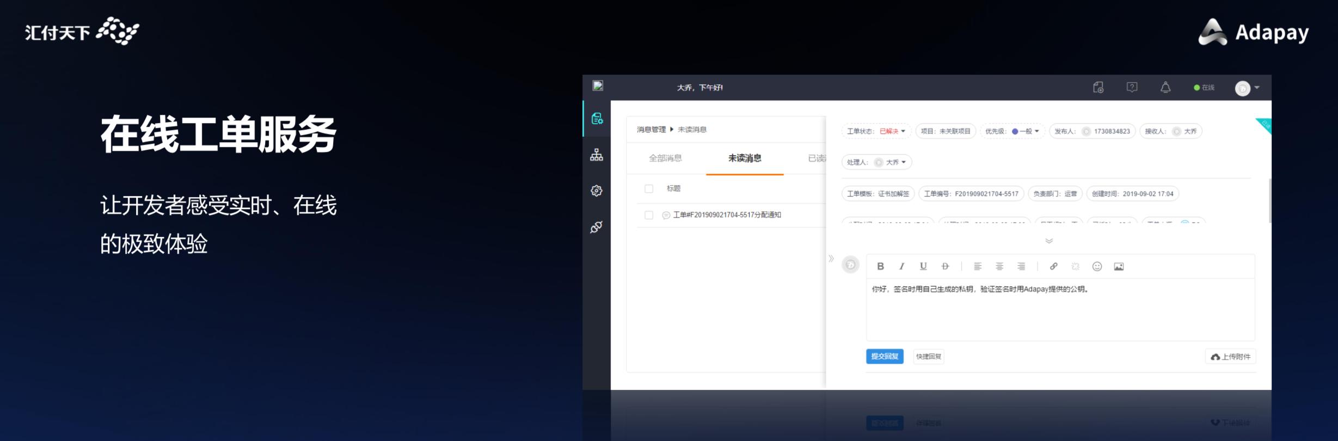Switch to the 全部消息 tab

pos(665,158)
